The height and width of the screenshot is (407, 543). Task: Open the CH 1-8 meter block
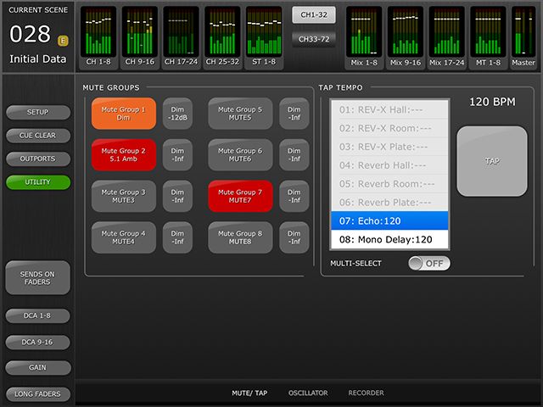[100, 37]
